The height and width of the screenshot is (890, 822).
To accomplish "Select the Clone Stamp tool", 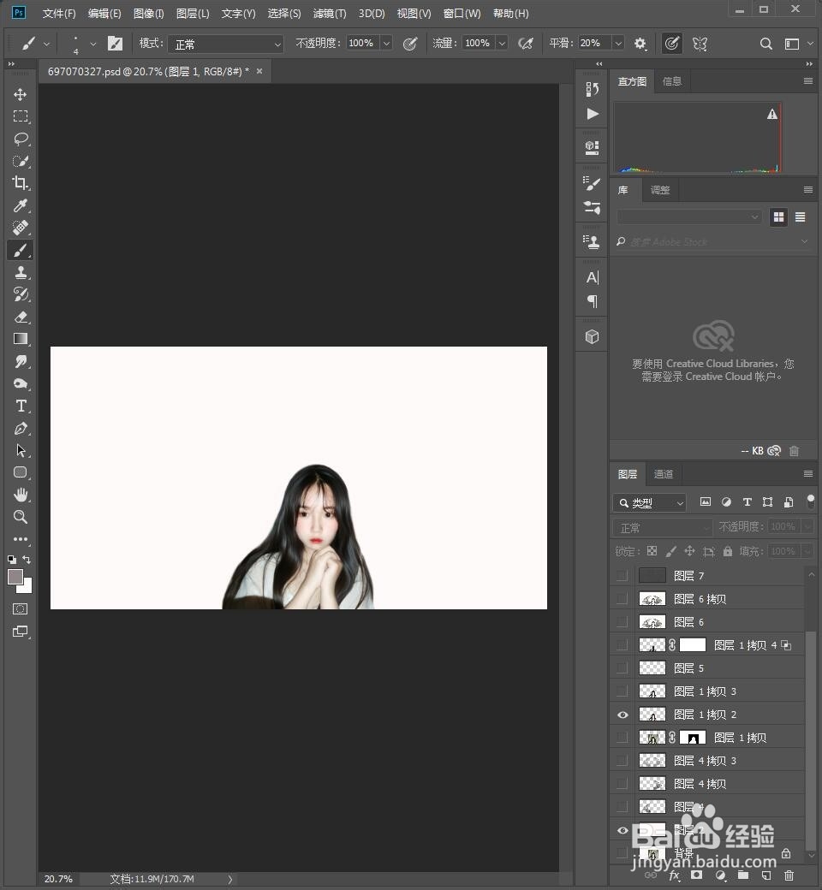I will click(x=21, y=272).
